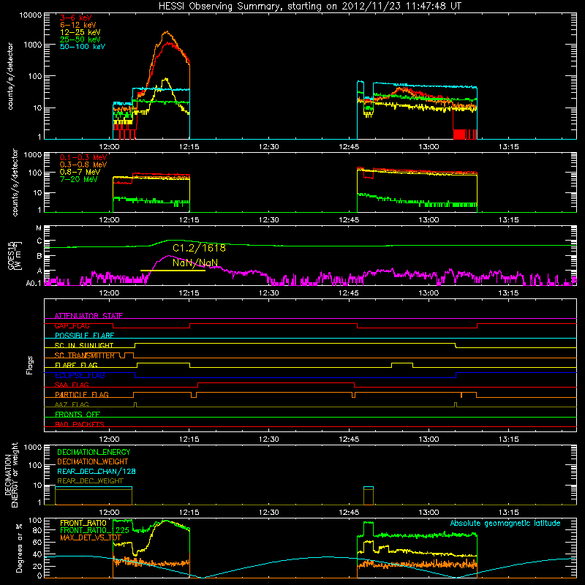The image size is (585, 585).
Task: Select the SC_IN_SUNLIGHT flag label
Action: coord(84,345)
